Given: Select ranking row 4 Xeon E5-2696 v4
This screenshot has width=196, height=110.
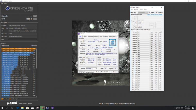Looking at the screenshot, I should click(x=19, y=55).
